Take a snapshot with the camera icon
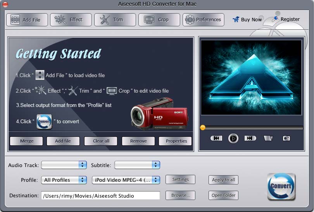The height and width of the screenshot is (212, 314). (286, 138)
